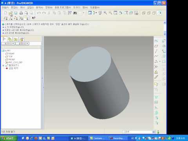Toggle datum planes display
188x141 pixels.
click(5, 18)
